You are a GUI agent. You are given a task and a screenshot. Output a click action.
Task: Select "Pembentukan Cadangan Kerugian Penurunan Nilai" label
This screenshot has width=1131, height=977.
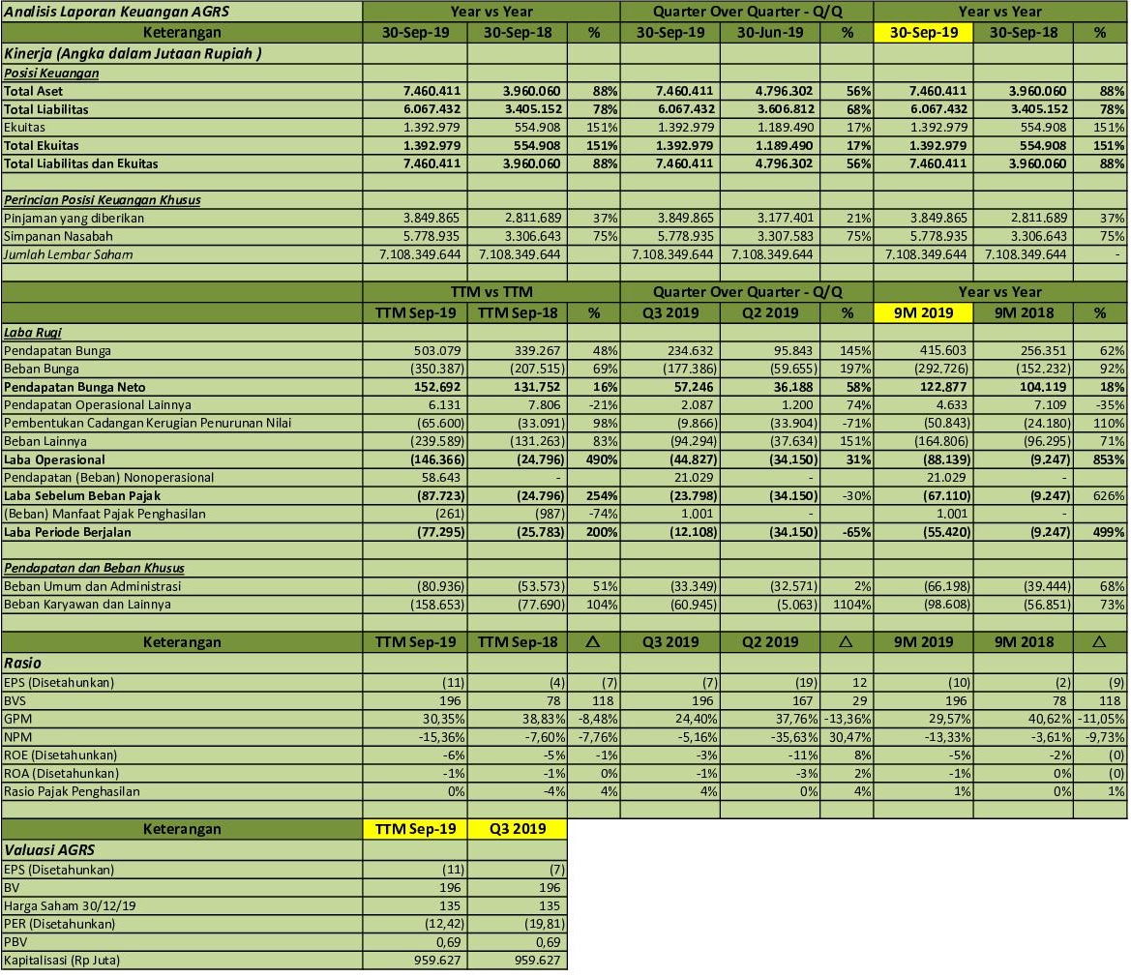coord(147,424)
